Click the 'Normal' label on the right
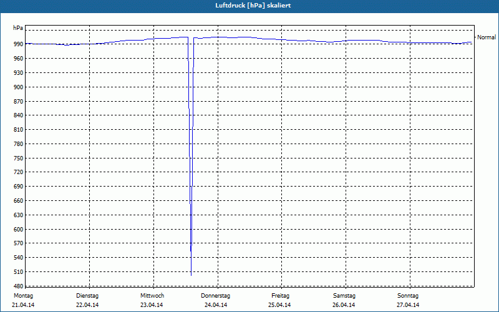 (x=487, y=37)
